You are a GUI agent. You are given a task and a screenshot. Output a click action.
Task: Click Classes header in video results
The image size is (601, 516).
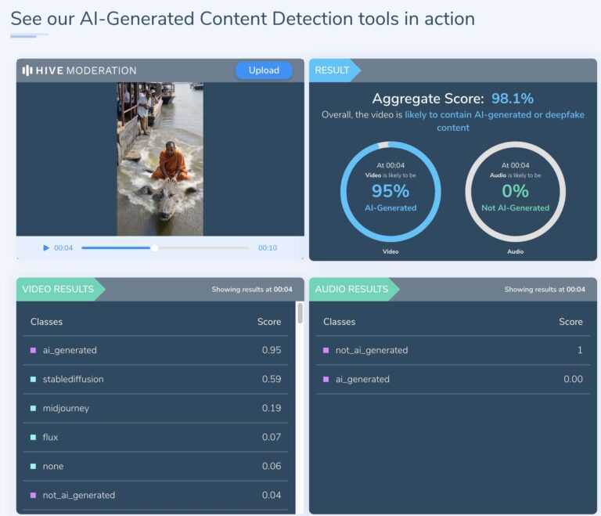point(46,322)
